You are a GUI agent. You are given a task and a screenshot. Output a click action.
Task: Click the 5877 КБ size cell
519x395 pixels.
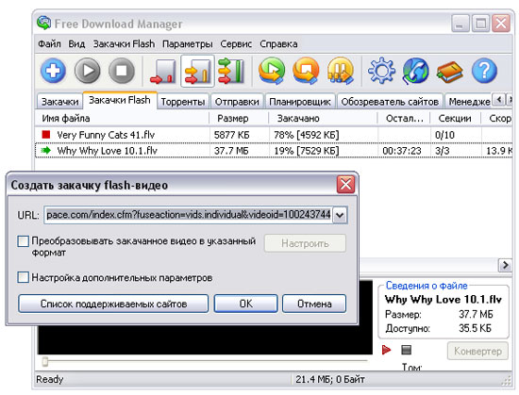pos(232,135)
